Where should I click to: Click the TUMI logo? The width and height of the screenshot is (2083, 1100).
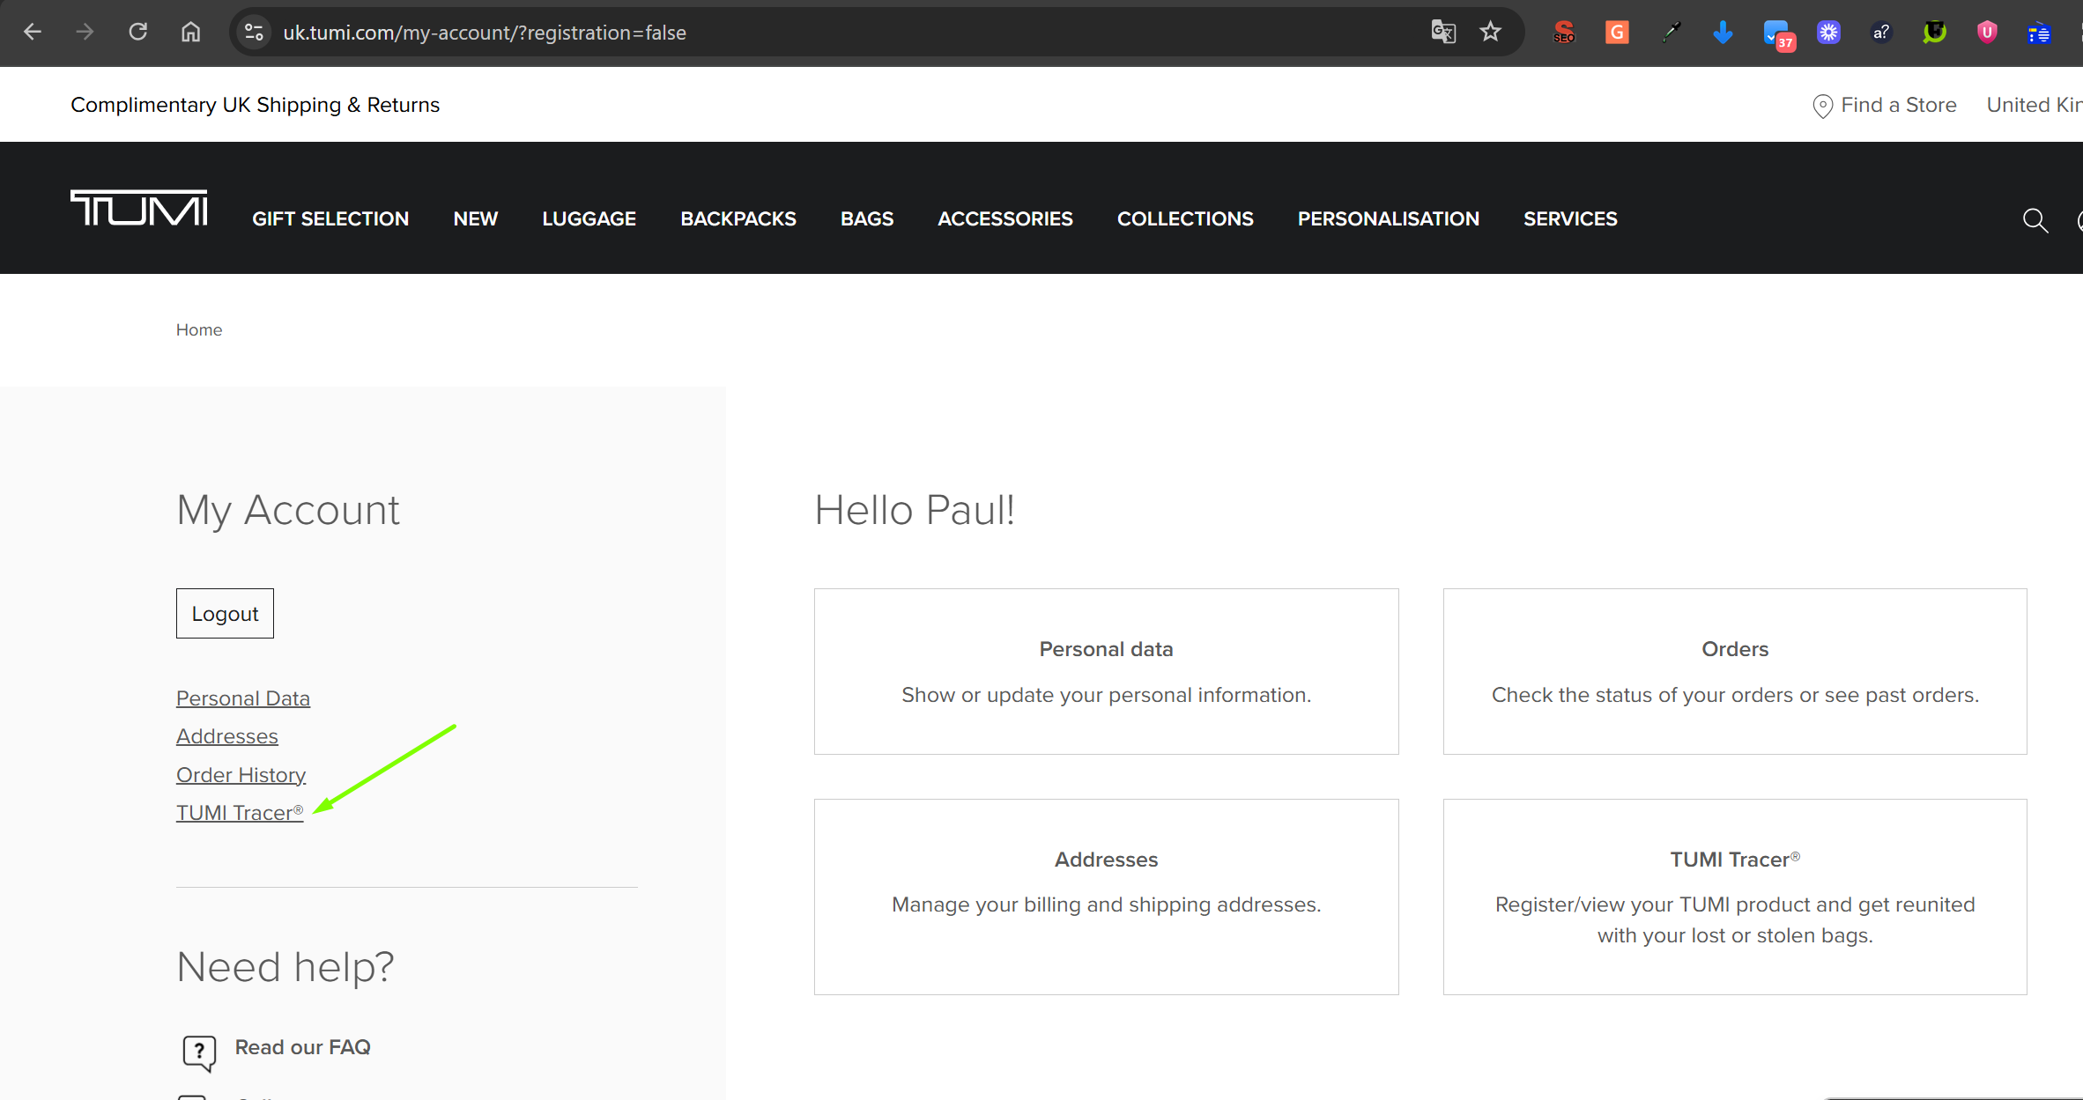pos(139,209)
